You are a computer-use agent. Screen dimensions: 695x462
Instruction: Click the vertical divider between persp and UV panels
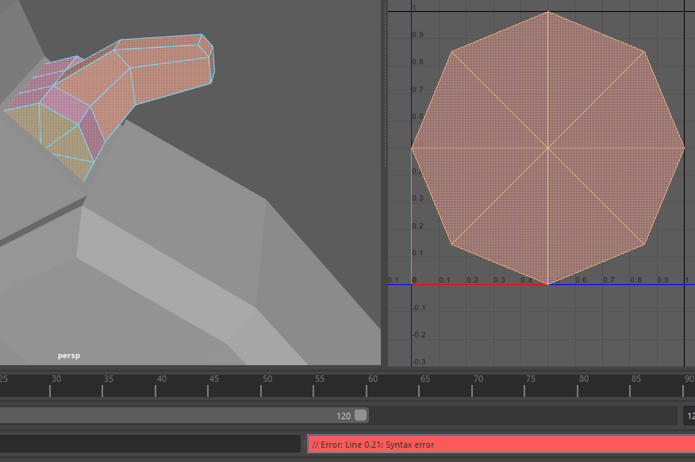384,183
